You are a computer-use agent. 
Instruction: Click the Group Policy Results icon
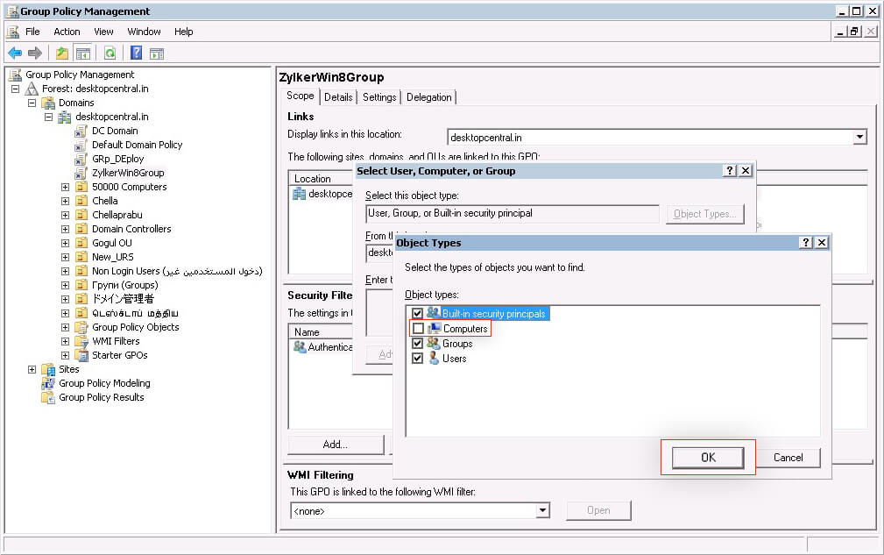(48, 398)
